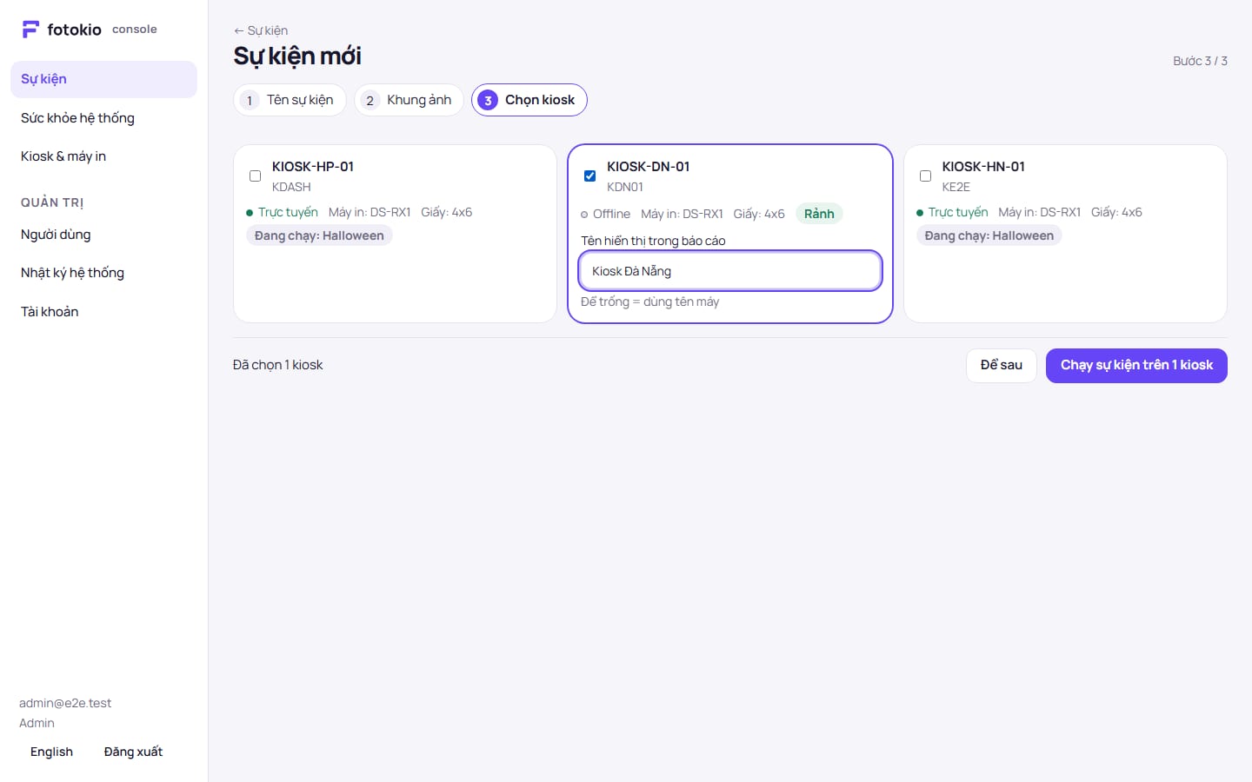Select step 1 Tên sự kiện
1252x782 pixels.
click(x=290, y=100)
